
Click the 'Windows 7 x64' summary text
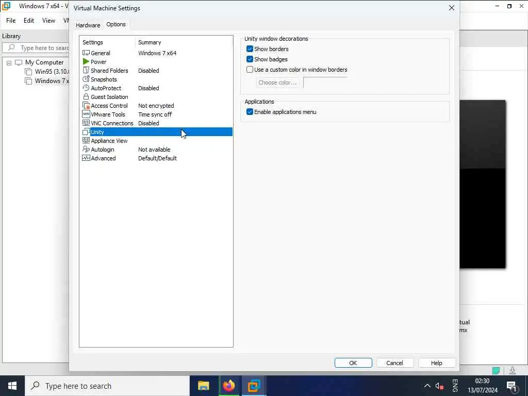click(157, 53)
